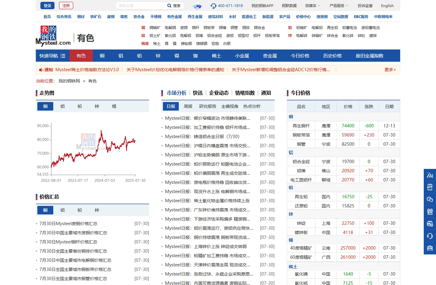The height and width of the screenshot is (285, 436).
Task: Click 40度锡精矿 in price table
Action: pos(301,248)
